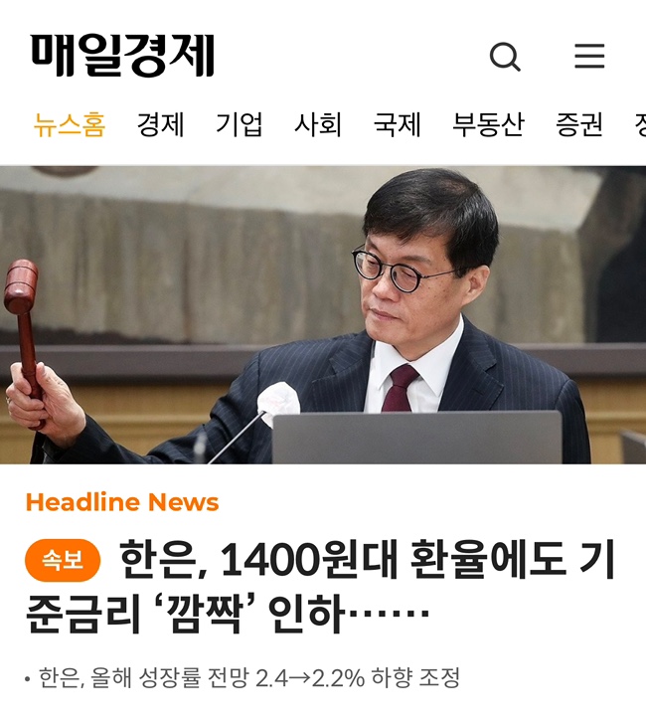The height and width of the screenshot is (724, 646).
Task: Tap the cut-off tab after 증권
Action: [640, 124]
